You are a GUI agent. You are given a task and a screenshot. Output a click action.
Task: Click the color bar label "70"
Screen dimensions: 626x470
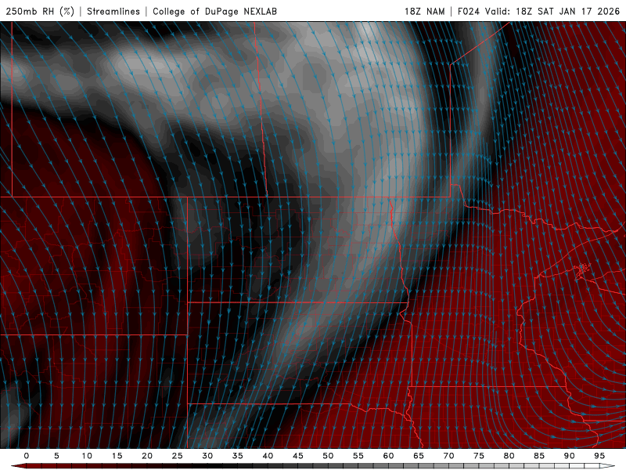point(448,456)
